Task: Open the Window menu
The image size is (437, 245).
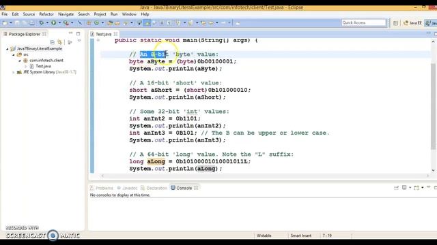Action: (x=129, y=14)
